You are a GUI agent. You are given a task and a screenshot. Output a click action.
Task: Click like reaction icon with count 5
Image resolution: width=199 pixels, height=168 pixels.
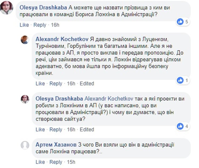pos(180,21)
